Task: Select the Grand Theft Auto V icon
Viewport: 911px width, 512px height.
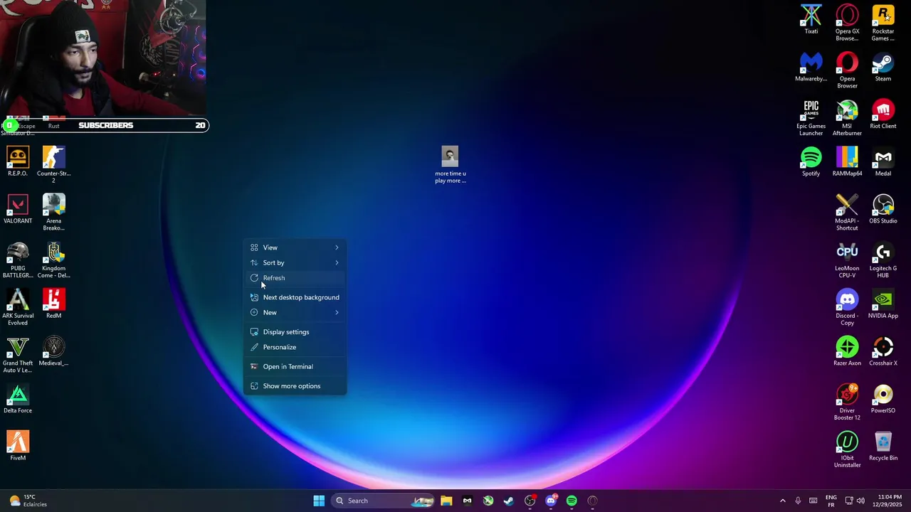Action: point(18,355)
